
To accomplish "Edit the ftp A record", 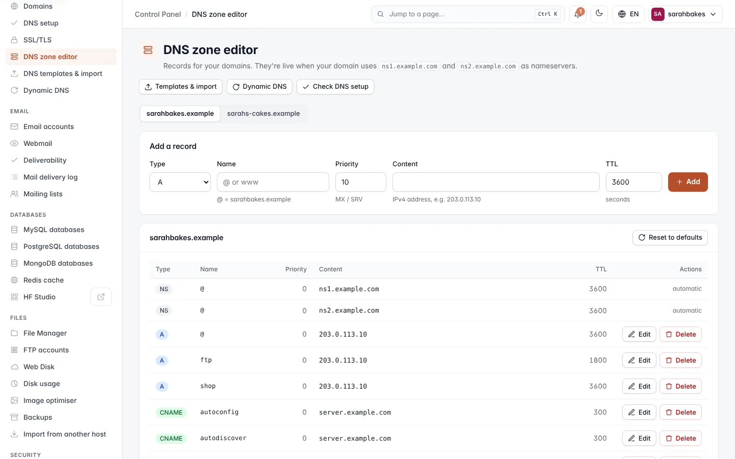I will (639, 360).
